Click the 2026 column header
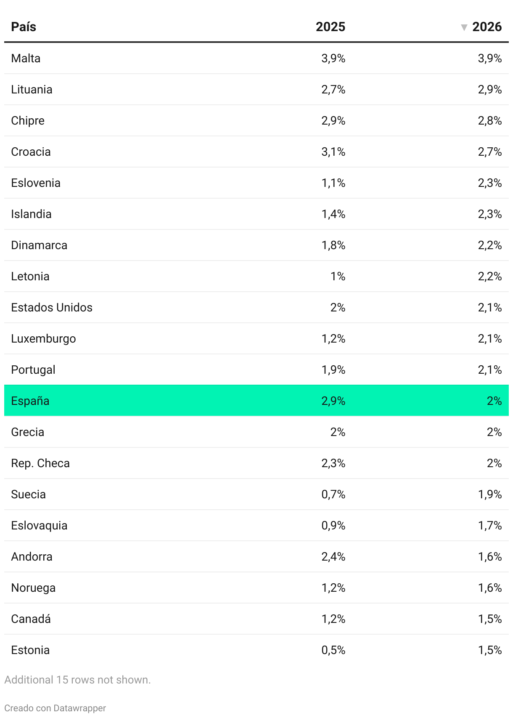Screen dimensions: 513x718 tap(487, 27)
